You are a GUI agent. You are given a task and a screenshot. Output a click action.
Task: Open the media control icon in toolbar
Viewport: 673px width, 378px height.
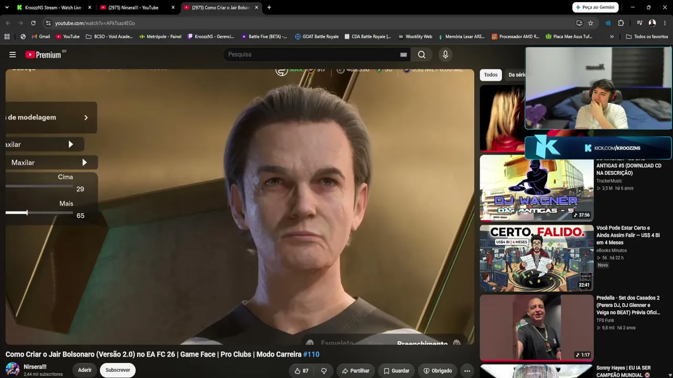(639, 23)
